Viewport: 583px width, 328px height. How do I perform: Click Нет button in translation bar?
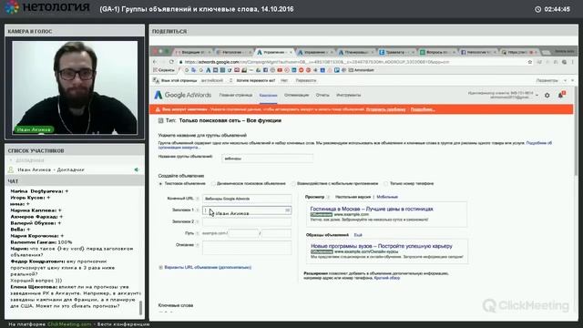pos(284,80)
